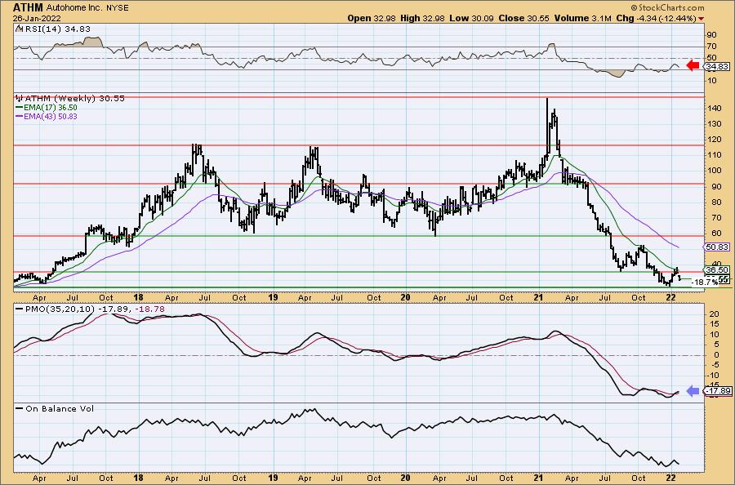Click 120 on the price axis
735x485 pixels.
(715, 140)
